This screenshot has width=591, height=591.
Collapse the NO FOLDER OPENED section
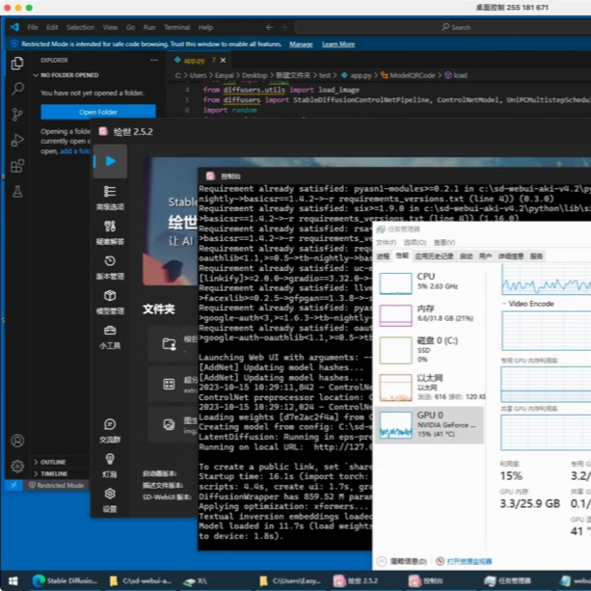pyautogui.click(x=66, y=75)
